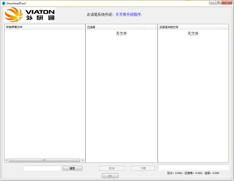Viewport: 234px width, 181px height.
Task: Click the 无文件 placeholder in the 点读笔中的文件 list
Action: (x=193, y=34)
